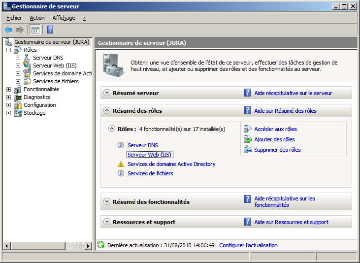This screenshot has height=263, width=360.
Task: Click the forward arrow toolbar icon
Action: (20, 30)
